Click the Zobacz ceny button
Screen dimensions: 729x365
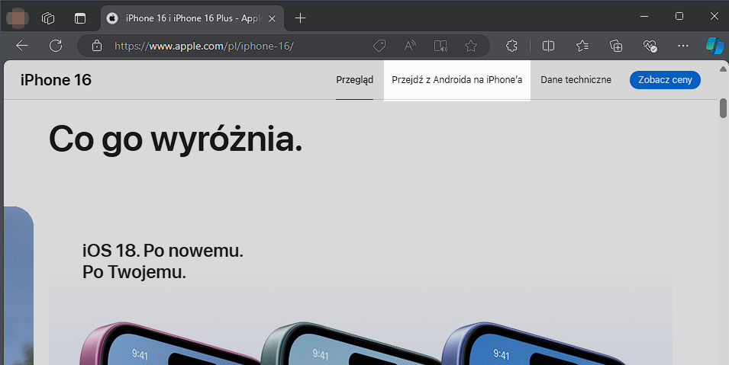665,80
